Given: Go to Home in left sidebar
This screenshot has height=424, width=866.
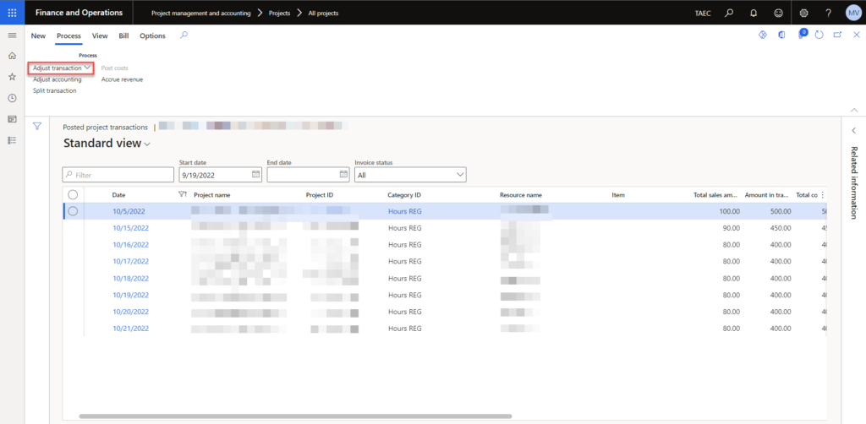Looking at the screenshot, I should [12, 56].
